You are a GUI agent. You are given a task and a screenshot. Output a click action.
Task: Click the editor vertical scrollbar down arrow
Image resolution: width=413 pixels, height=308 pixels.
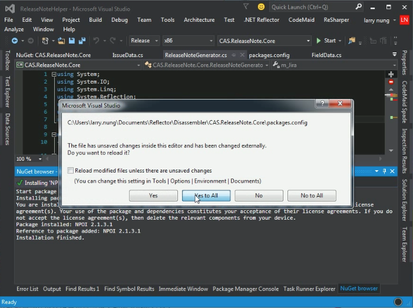point(391,151)
